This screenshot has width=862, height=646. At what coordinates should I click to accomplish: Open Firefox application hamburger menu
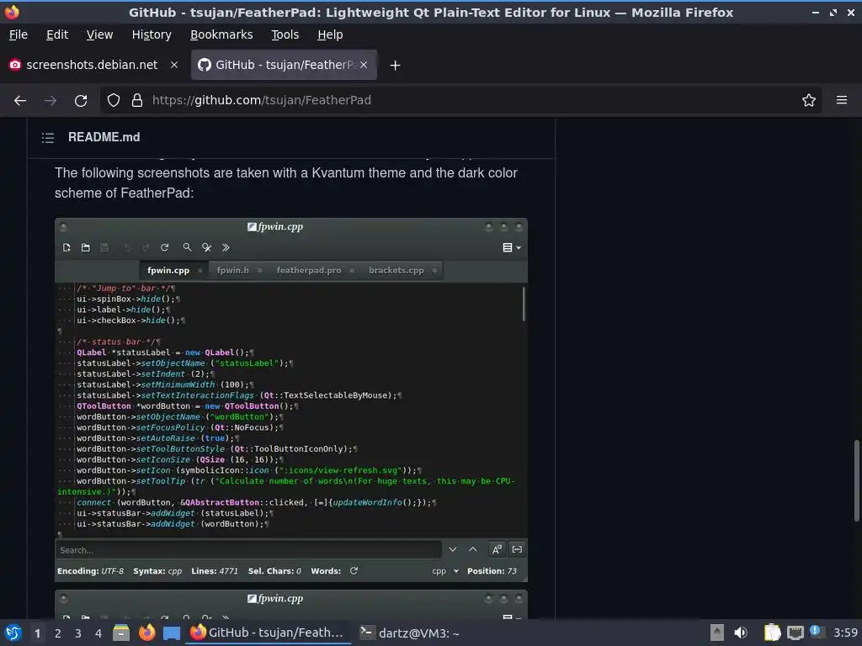tap(842, 100)
